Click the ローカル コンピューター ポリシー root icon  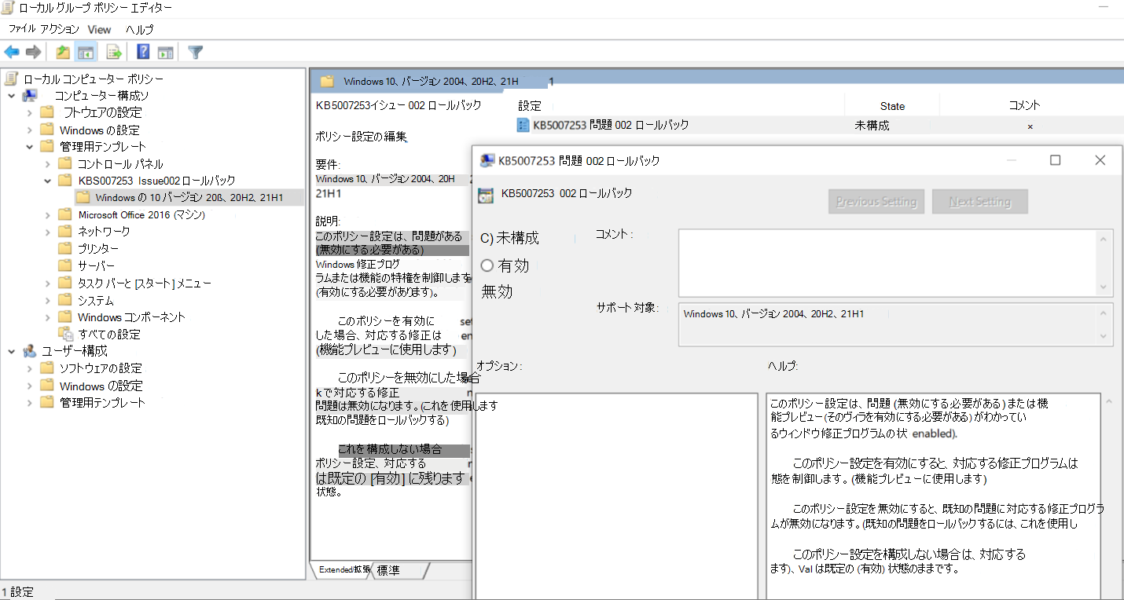pyautogui.click(x=11, y=79)
